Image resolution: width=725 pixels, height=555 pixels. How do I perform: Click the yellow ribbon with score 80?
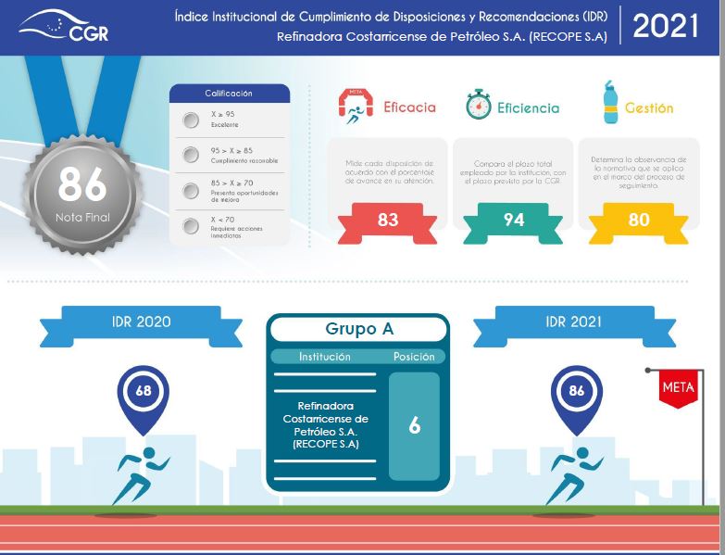638,221
